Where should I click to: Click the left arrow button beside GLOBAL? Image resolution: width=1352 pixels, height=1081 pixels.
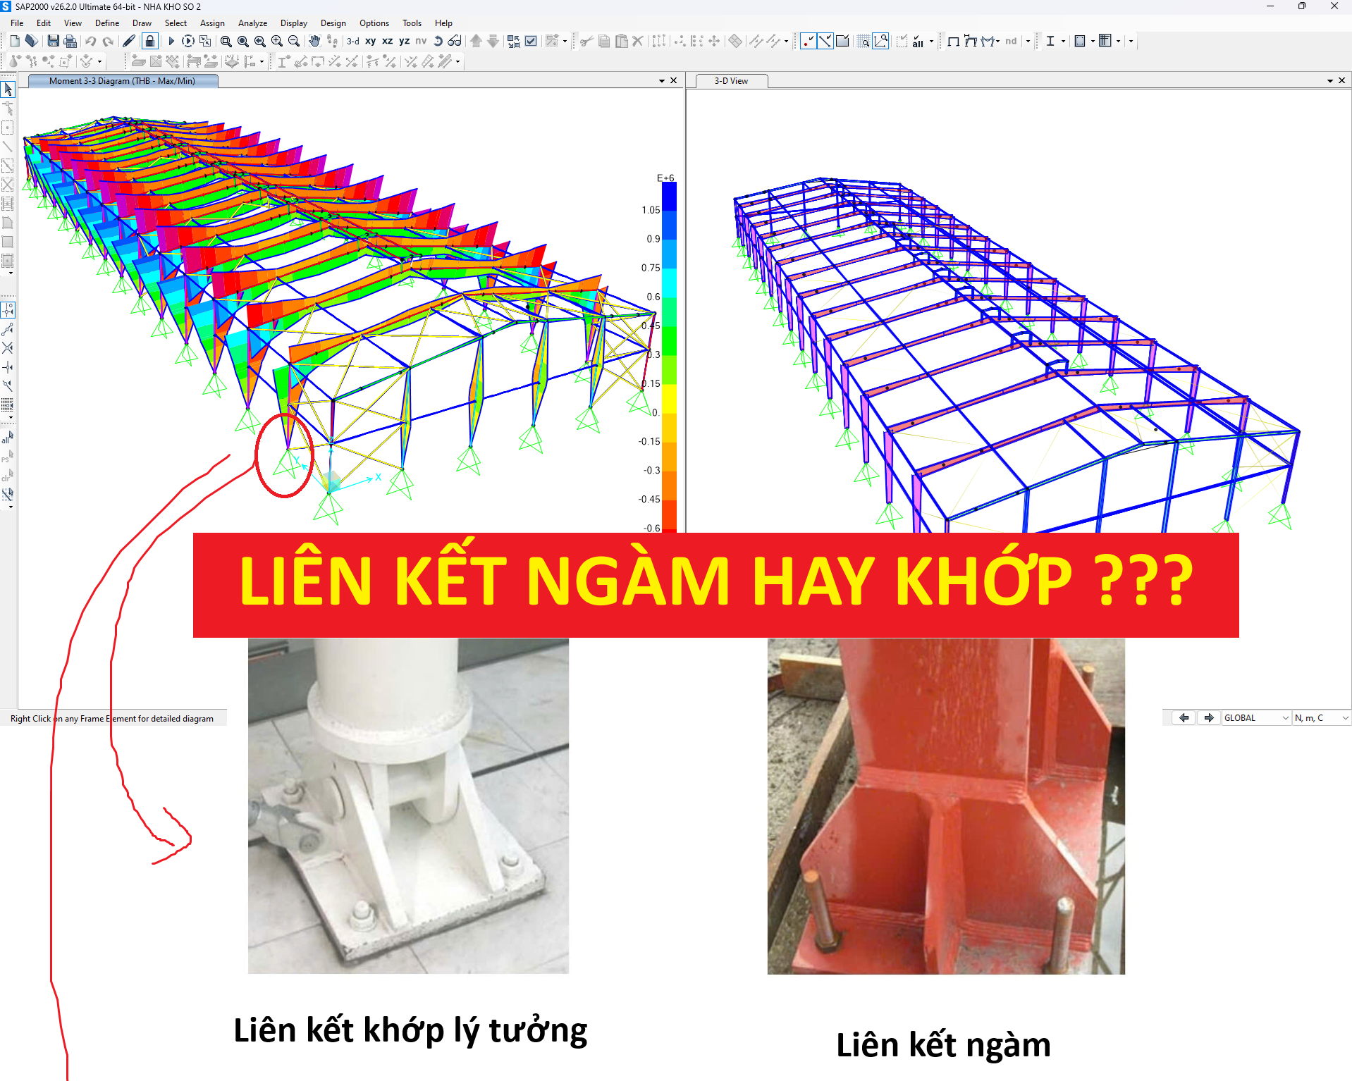[x=1183, y=717]
